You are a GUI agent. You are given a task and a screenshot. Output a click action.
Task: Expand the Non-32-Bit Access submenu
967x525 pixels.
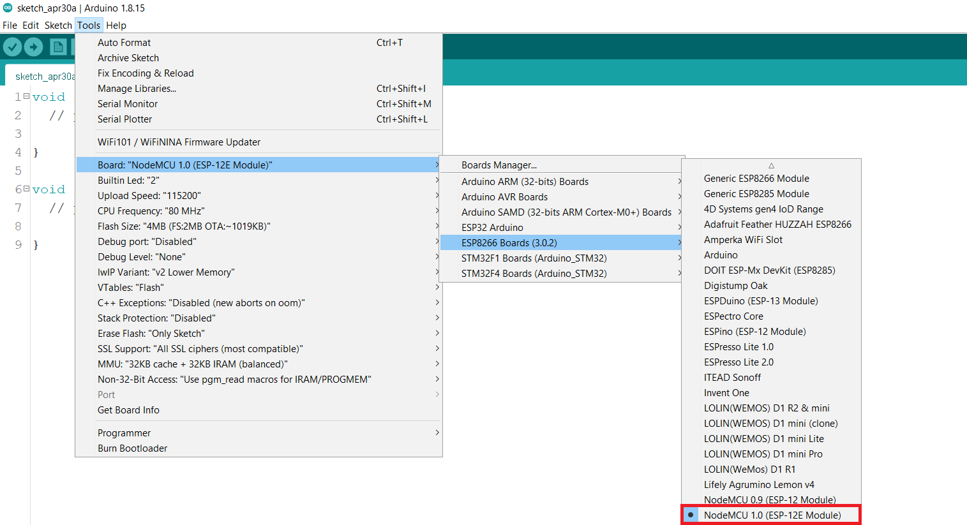tap(259, 380)
